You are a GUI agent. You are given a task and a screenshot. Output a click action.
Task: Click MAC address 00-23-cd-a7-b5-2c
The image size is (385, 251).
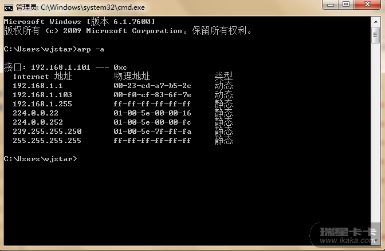coord(152,86)
